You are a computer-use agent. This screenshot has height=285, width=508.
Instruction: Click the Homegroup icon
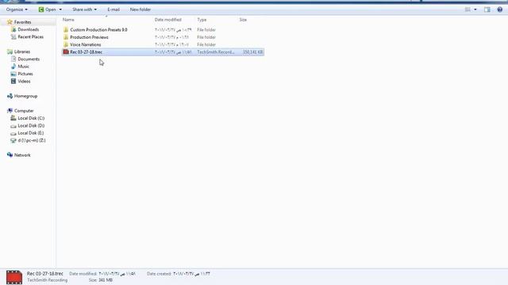(10, 97)
